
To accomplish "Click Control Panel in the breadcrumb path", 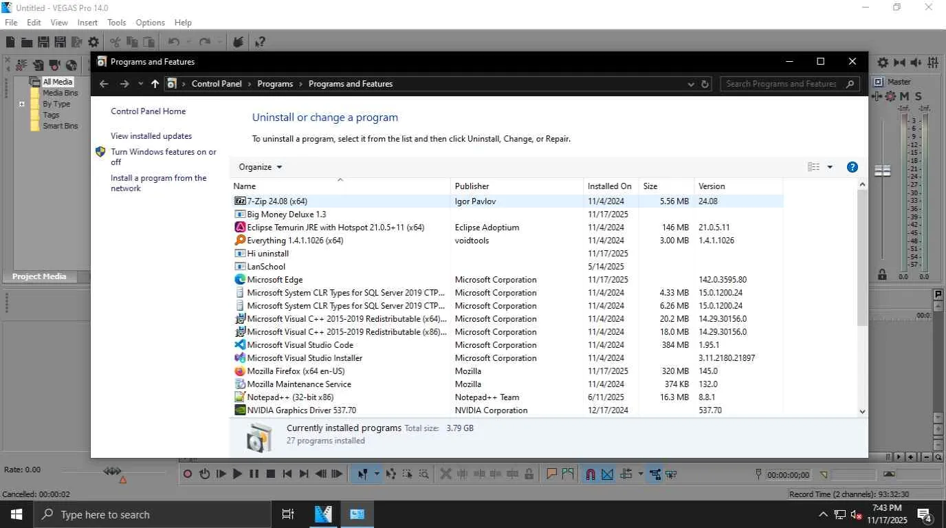I will (217, 84).
